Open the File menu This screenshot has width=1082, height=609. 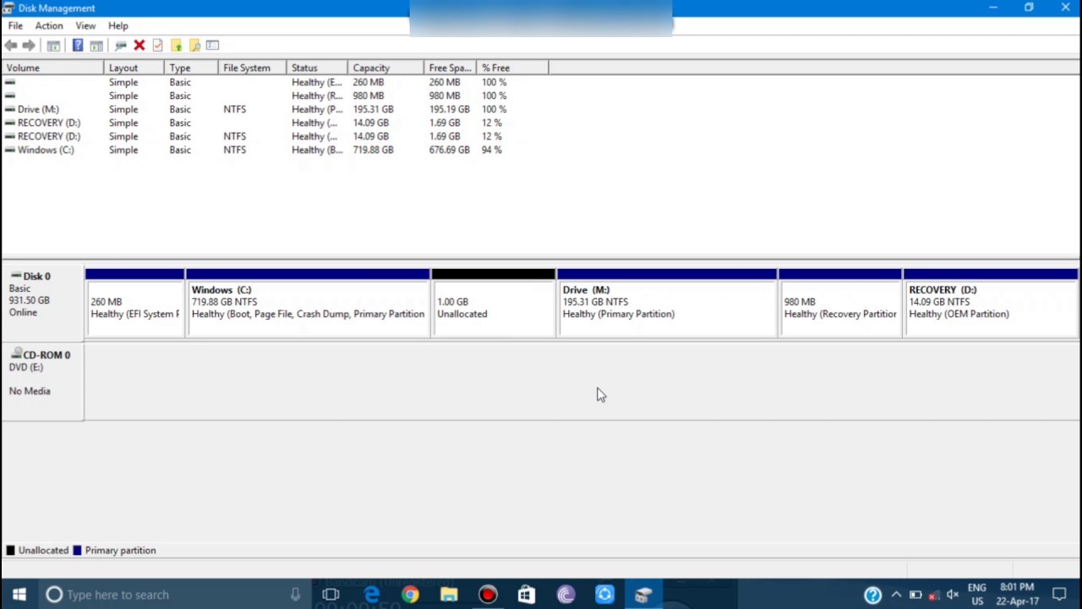click(15, 26)
